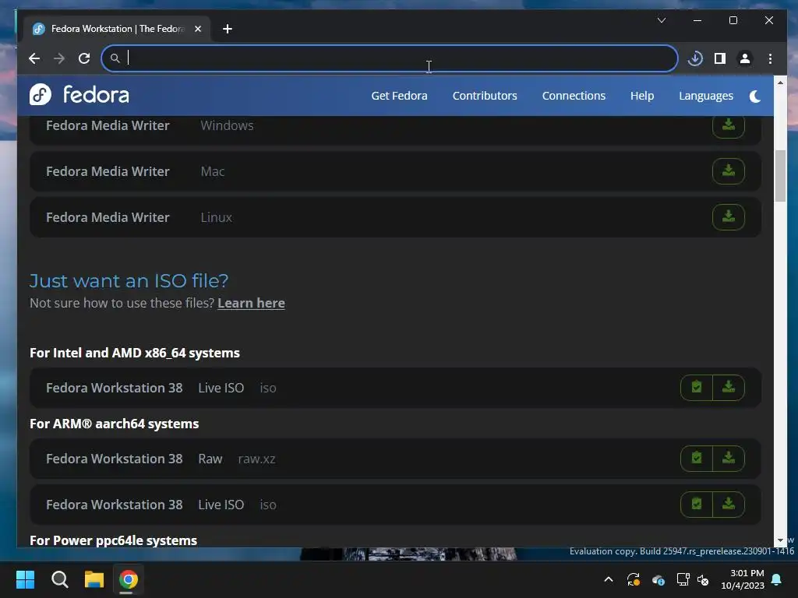Click scrollbar down arrow
The image size is (798, 598).
click(x=780, y=540)
